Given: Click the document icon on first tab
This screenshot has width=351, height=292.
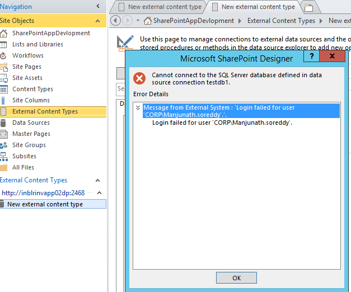Looking at the screenshot, I should tap(121, 7).
